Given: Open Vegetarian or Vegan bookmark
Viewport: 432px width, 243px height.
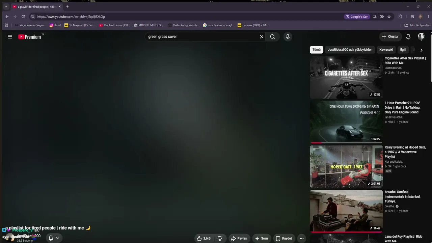Looking at the screenshot, I should click(30, 25).
